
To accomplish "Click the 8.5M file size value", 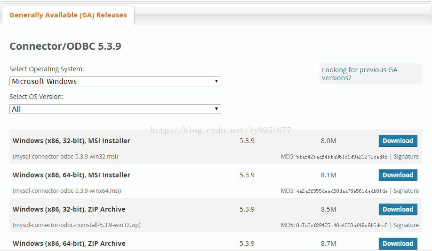I will (328, 209).
